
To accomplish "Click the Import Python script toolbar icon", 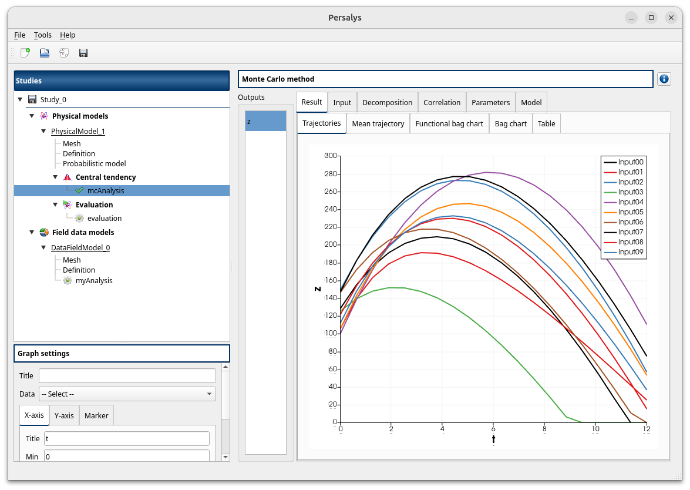I will click(x=64, y=53).
